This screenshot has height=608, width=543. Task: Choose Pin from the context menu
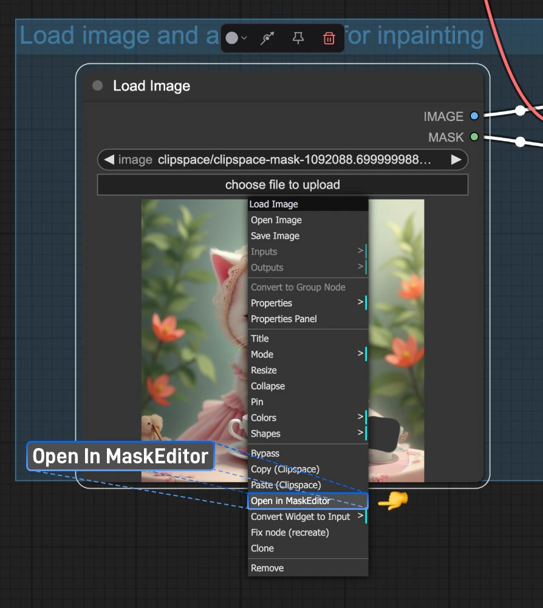(308, 402)
